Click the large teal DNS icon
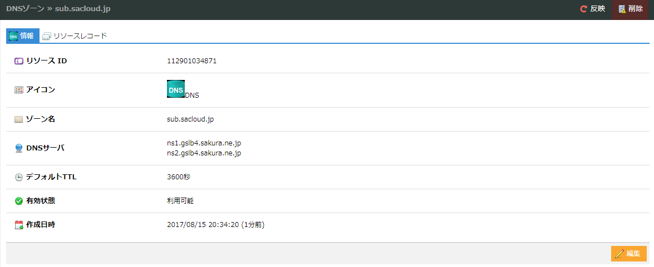 click(x=175, y=89)
